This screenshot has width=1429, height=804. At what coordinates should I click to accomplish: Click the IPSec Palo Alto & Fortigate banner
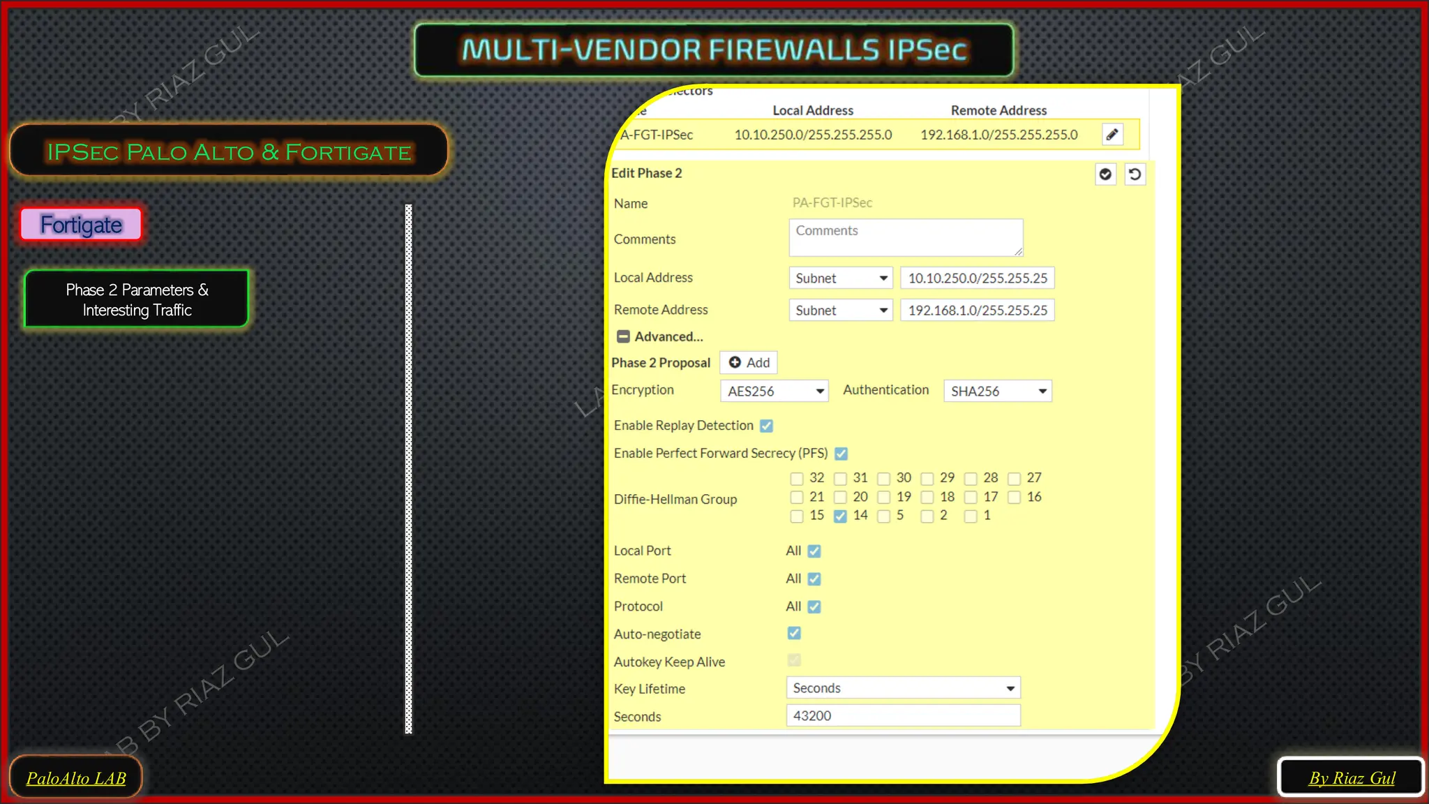(229, 151)
